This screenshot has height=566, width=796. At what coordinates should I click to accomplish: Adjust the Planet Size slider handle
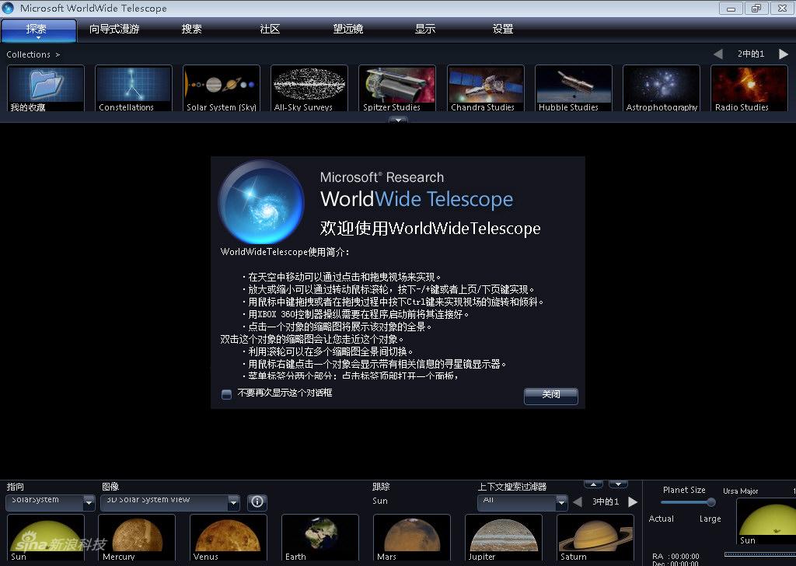pyautogui.click(x=710, y=502)
